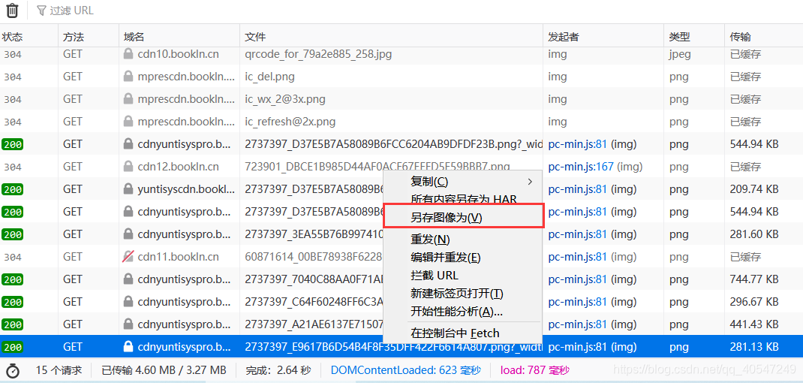Click lock icon of ic_del.png row
Viewport: 803px width, 383px height.
128,77
